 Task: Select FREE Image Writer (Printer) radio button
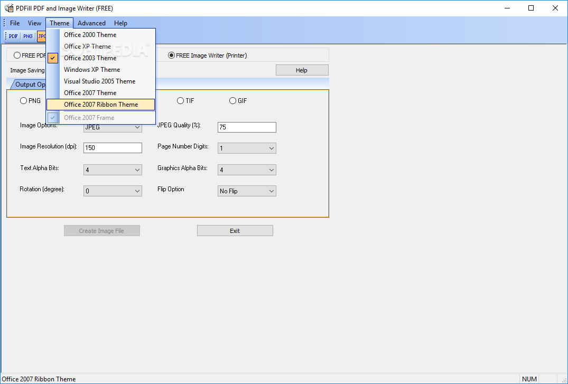(171, 55)
